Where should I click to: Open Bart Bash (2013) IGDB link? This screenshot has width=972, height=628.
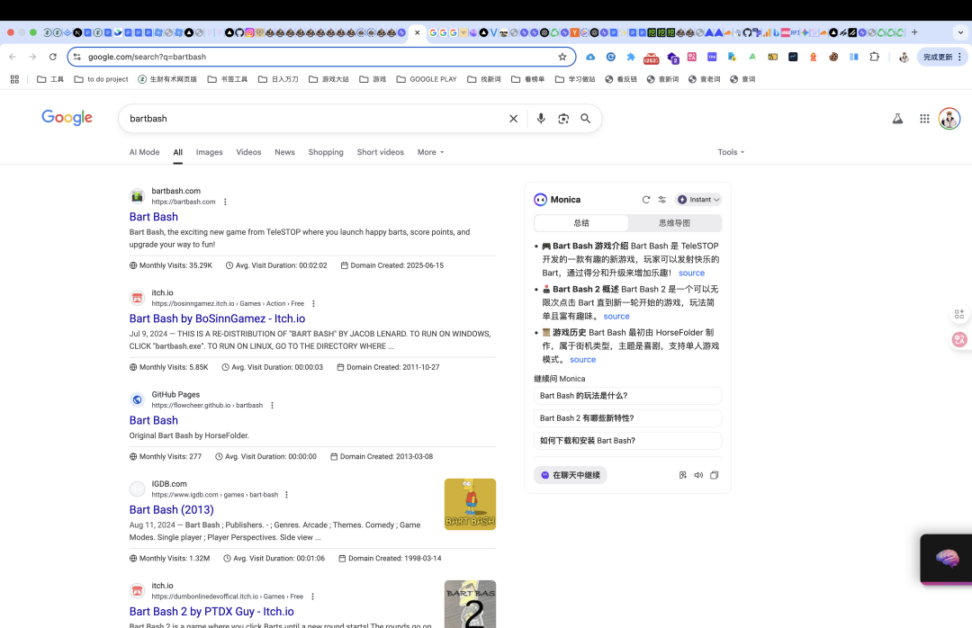pos(171,509)
